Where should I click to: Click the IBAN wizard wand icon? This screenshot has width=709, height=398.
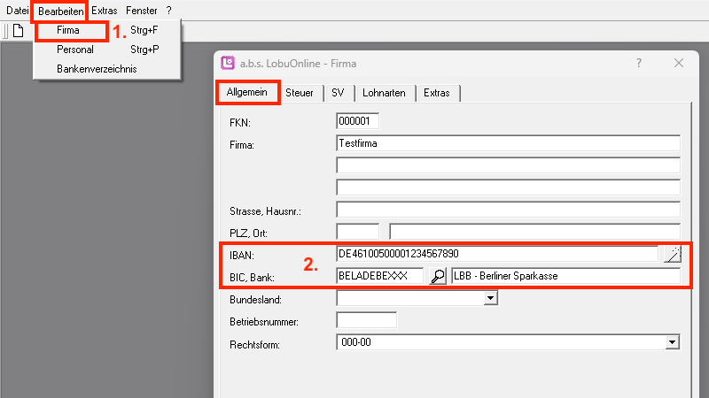coord(673,255)
